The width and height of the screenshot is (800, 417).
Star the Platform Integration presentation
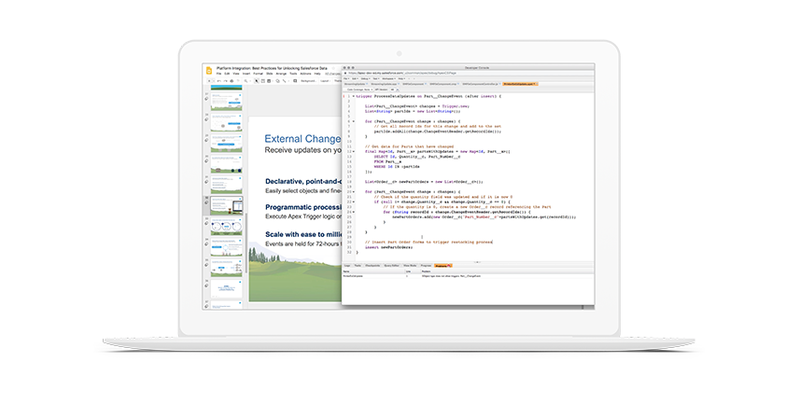pos(333,68)
